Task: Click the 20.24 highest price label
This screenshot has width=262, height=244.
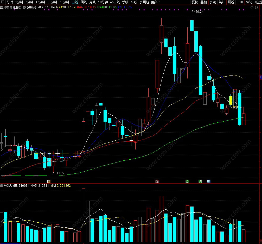Action: pyautogui.click(x=199, y=12)
